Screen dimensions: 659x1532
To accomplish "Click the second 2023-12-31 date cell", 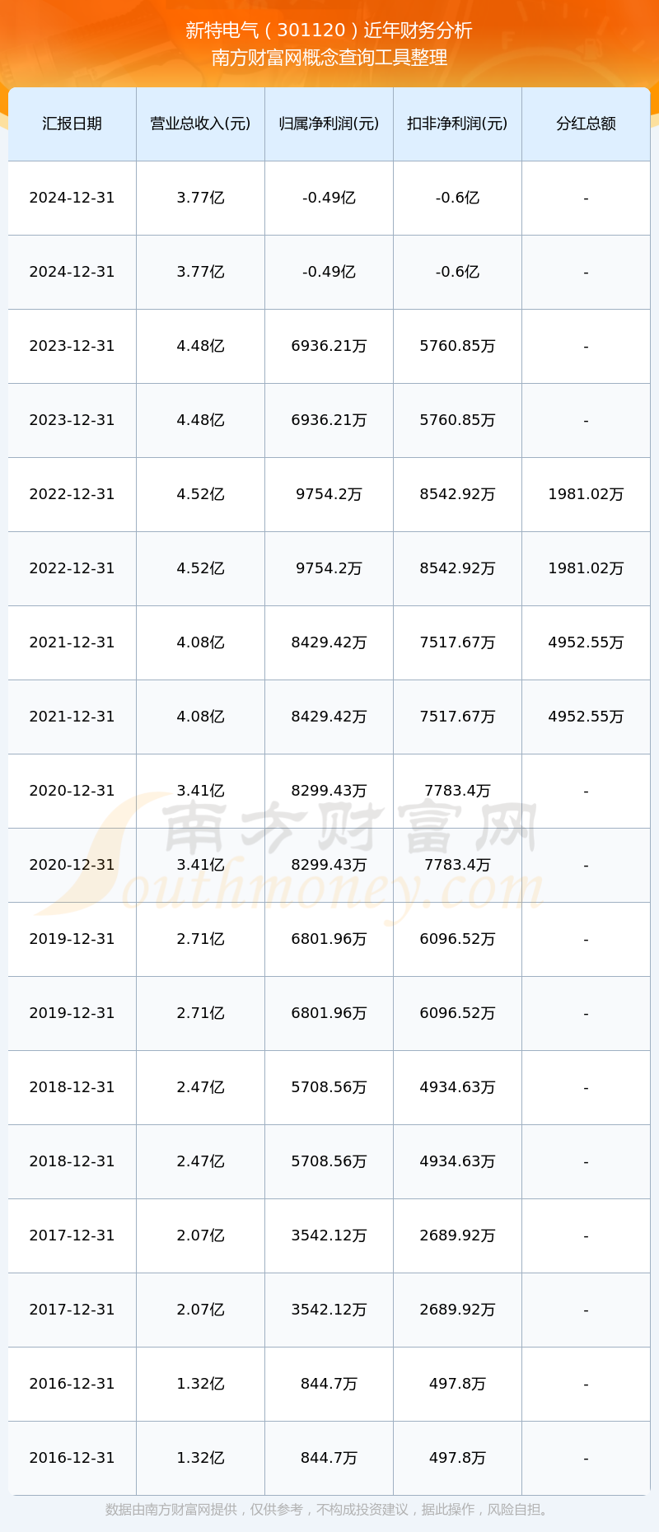I will pyautogui.click(x=72, y=420).
